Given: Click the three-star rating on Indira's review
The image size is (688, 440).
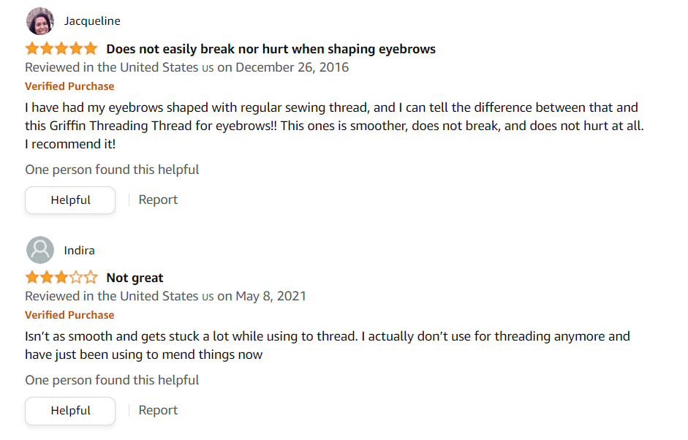Looking at the screenshot, I should coord(61,278).
